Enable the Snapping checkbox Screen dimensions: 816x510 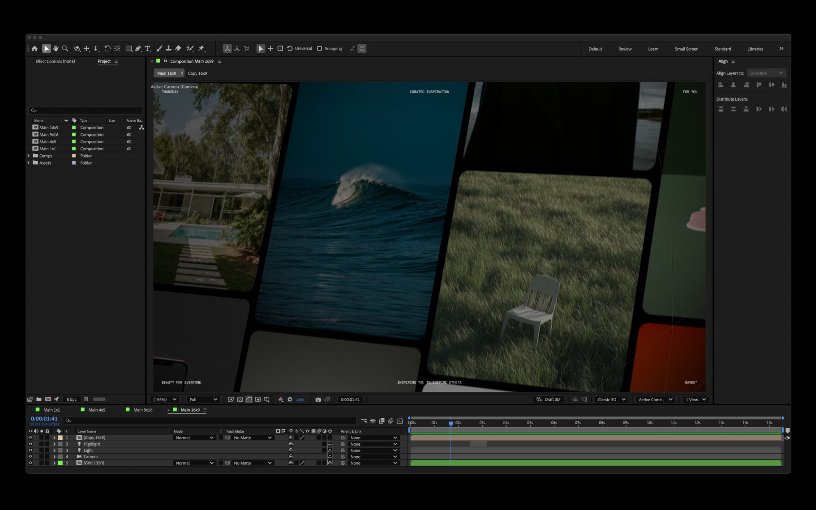tap(319, 48)
